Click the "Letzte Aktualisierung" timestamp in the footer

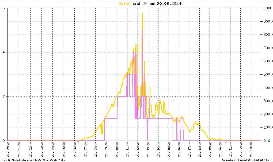pos(34,160)
